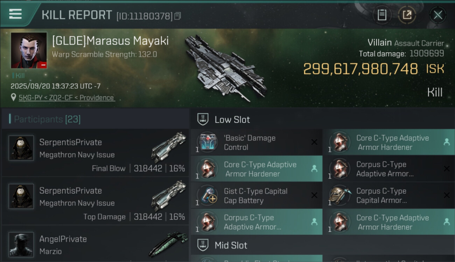Image resolution: width=455 pixels, height=262 pixels.
Task: Open the 5KG-PY location link
Action: (67, 97)
